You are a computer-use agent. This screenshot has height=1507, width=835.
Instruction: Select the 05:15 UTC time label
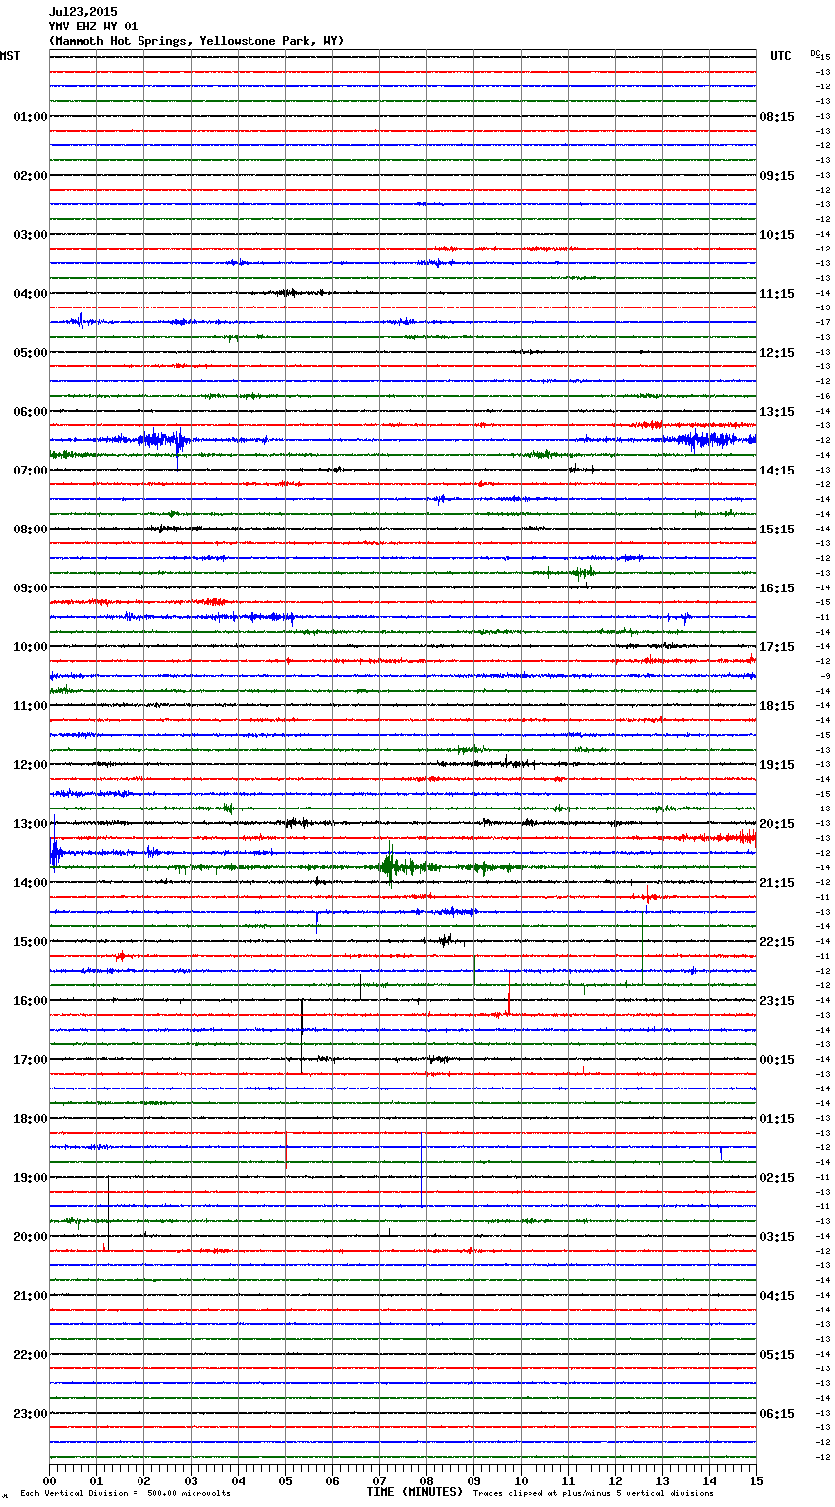tap(777, 1355)
